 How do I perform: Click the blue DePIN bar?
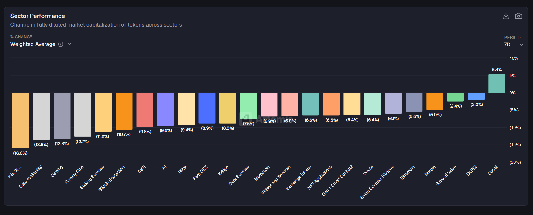click(476, 96)
